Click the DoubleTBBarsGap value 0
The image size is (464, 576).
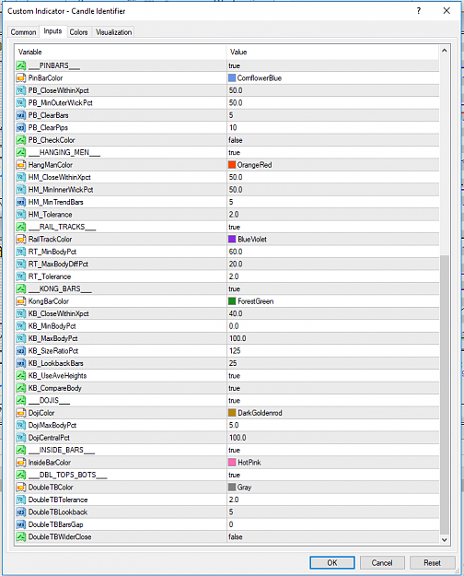pyautogui.click(x=231, y=524)
